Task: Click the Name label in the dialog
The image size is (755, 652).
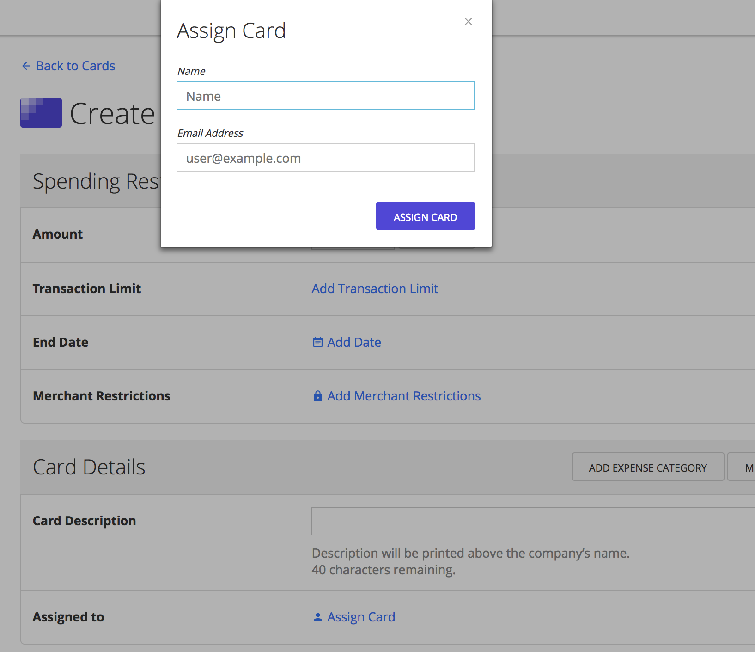Action: click(x=191, y=72)
